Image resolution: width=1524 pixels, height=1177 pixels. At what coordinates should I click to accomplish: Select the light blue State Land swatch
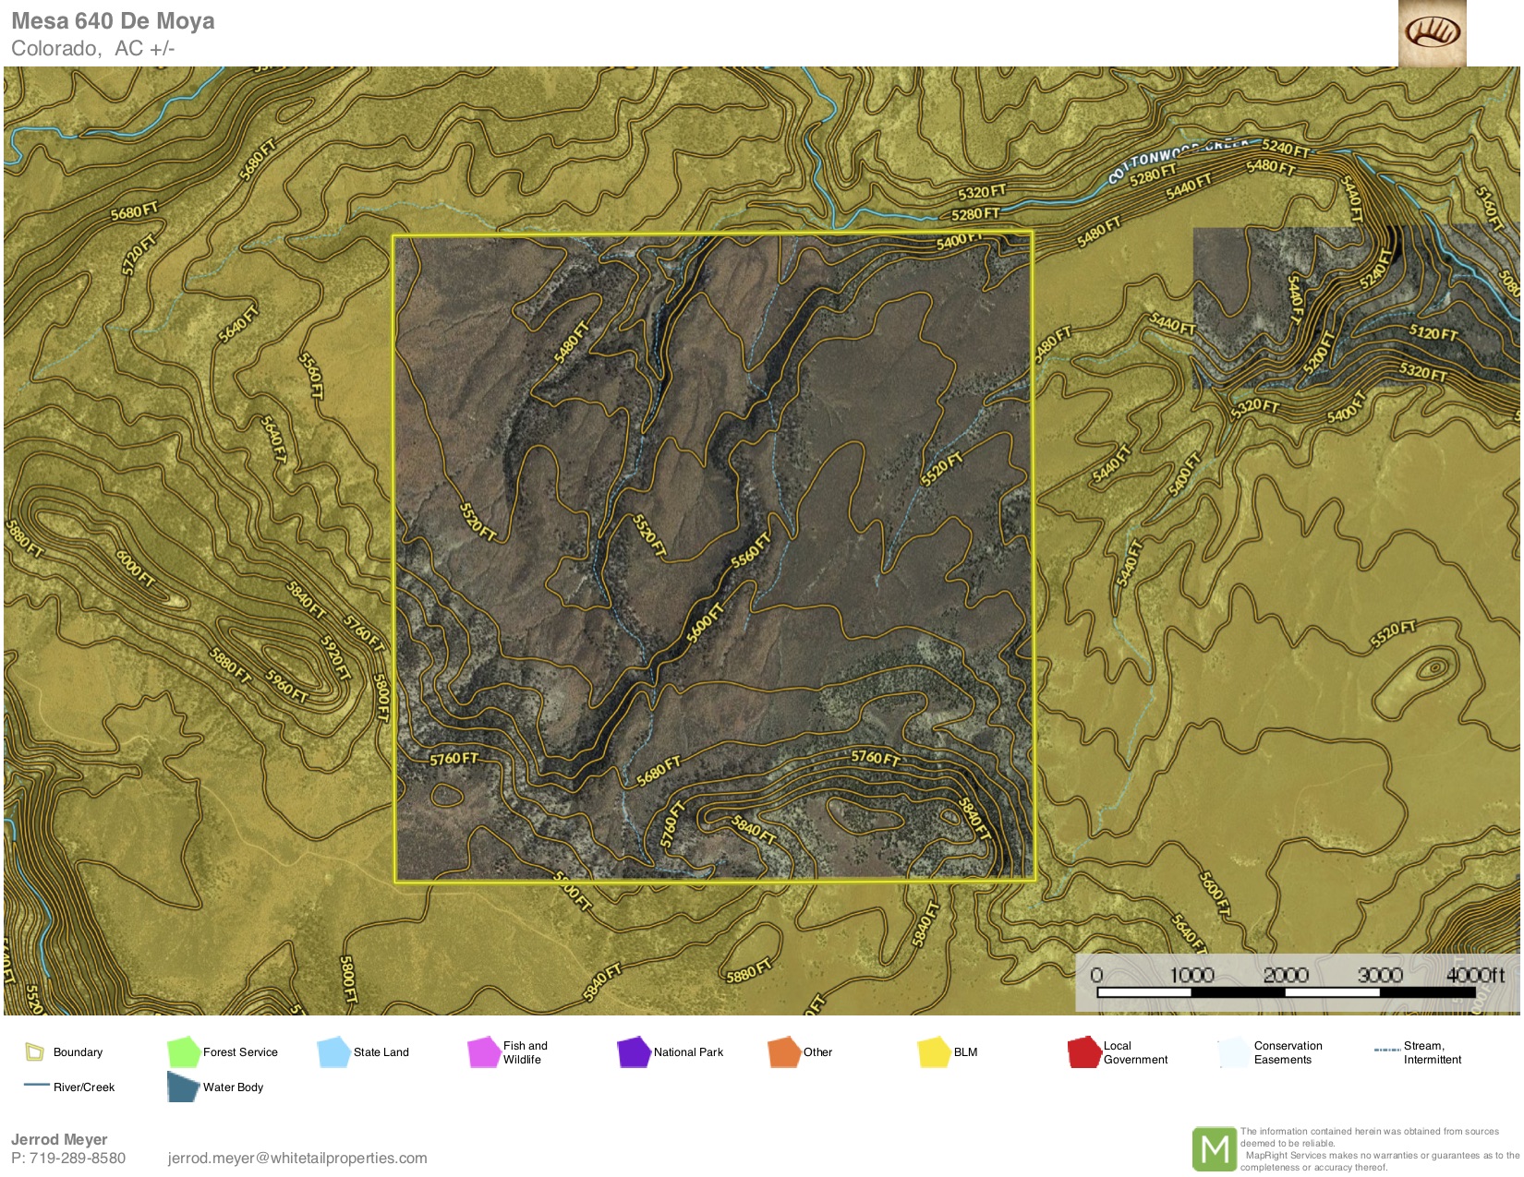click(333, 1051)
